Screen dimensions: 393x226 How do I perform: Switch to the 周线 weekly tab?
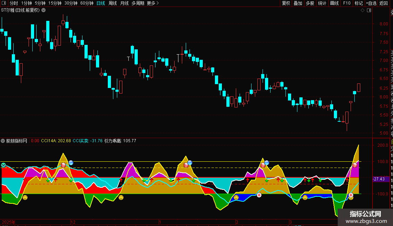[x=113, y=3]
